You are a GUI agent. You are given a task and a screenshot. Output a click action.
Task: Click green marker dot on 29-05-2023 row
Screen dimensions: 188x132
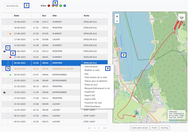(10, 75)
